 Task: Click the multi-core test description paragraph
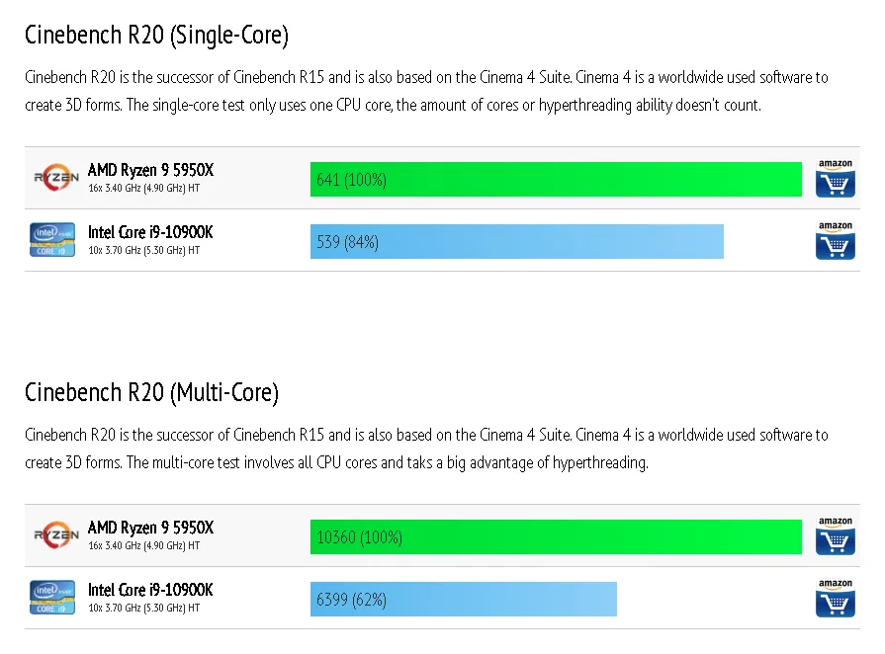425,449
